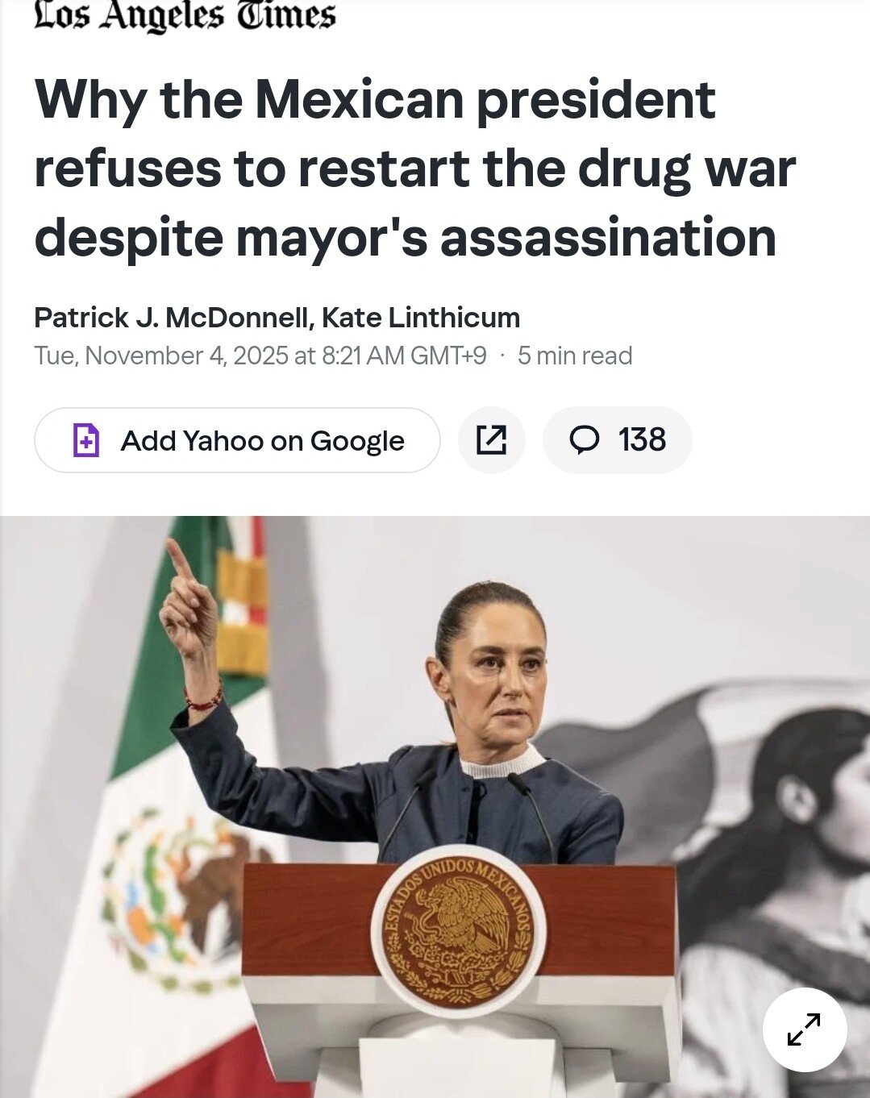
Task: Expand the photo with diagonal arrows icon
Action: coord(804,1029)
